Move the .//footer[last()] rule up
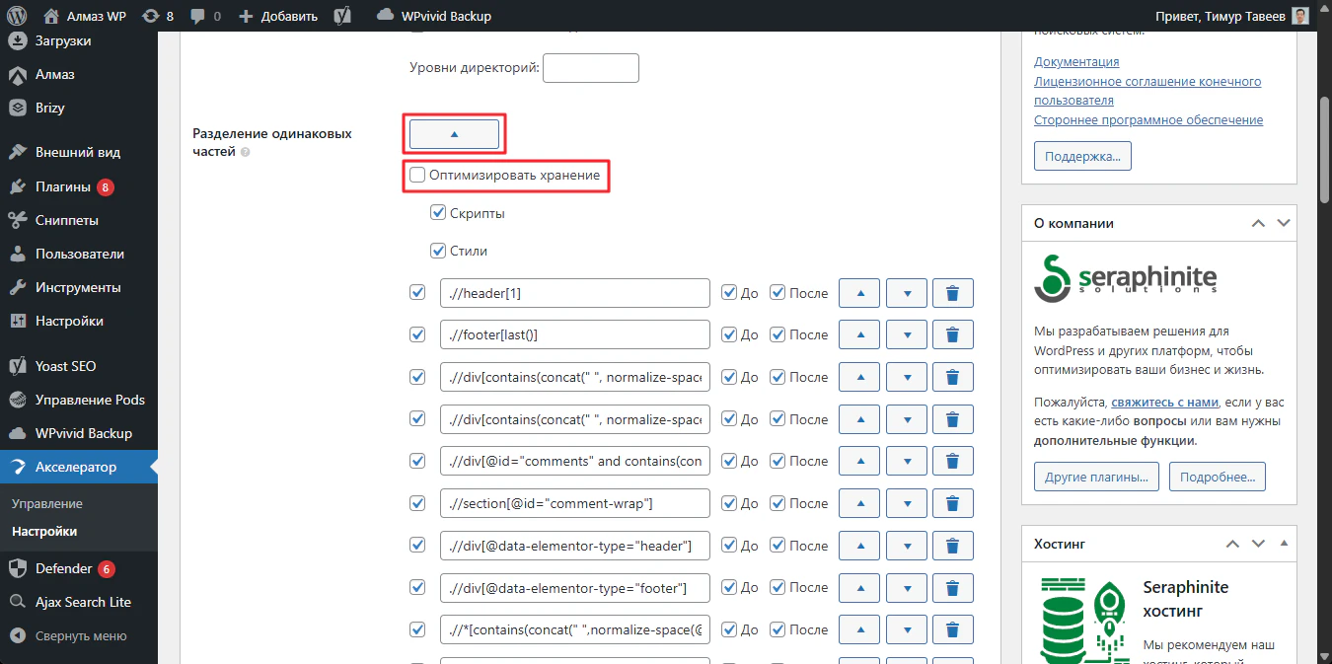The image size is (1332, 664). pos(858,334)
